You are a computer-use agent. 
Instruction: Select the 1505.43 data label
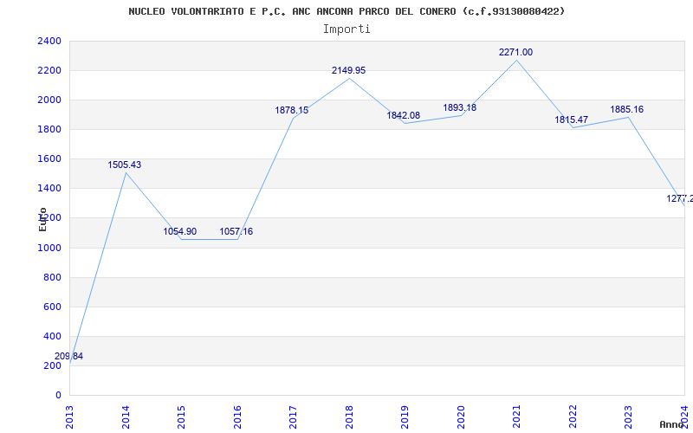click(x=125, y=165)
